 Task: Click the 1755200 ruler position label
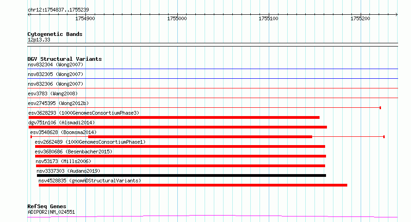360,18
